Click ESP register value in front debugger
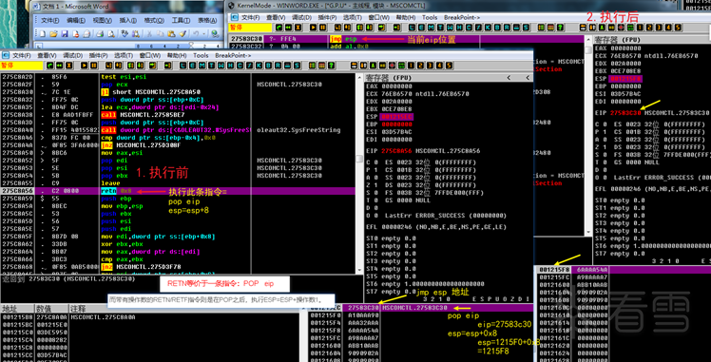Screen dimensions: 711x362 click(x=396, y=117)
